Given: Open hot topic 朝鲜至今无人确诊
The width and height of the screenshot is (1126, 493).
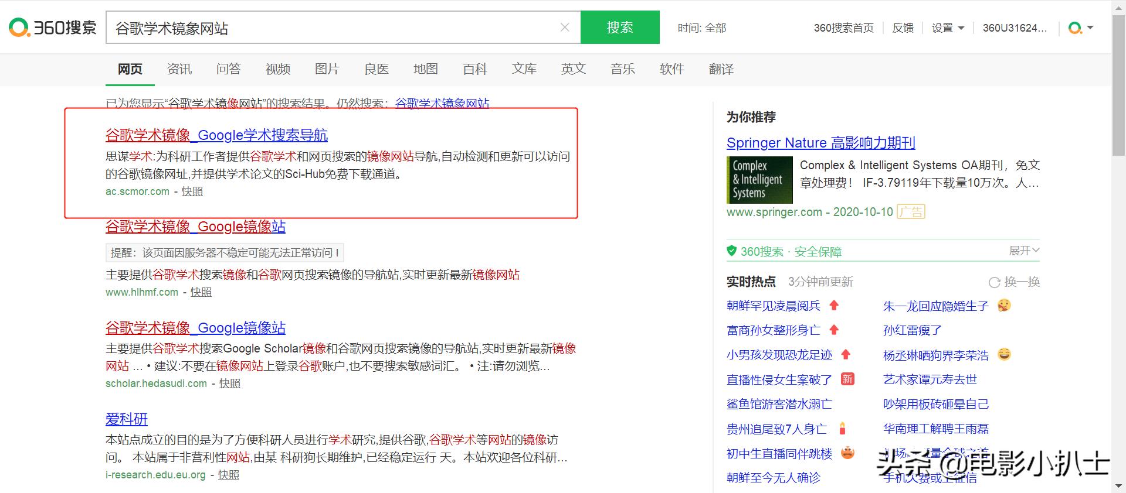Looking at the screenshot, I should (x=774, y=478).
